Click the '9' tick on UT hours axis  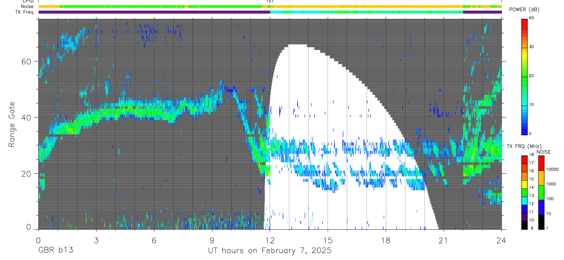click(212, 240)
